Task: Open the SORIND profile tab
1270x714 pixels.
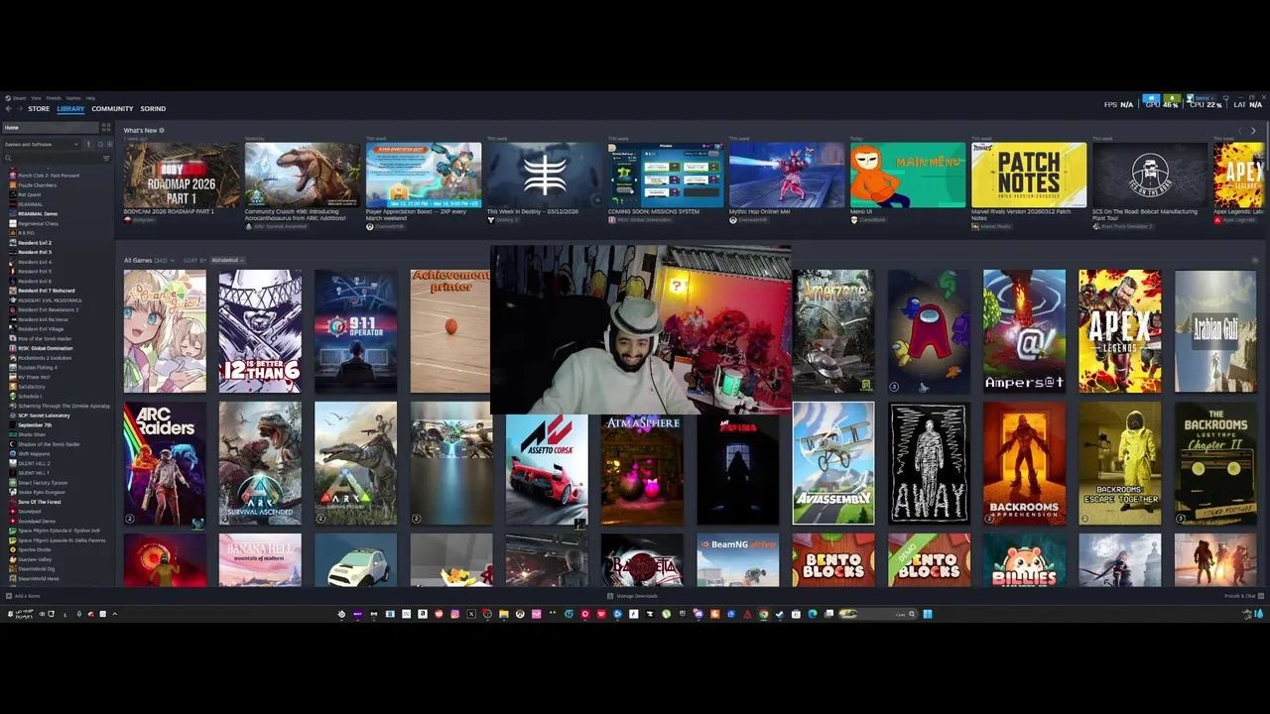Action: pos(153,108)
